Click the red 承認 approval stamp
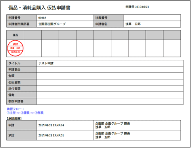The image size is (191, 148). pyautogui.click(x=15, y=48)
